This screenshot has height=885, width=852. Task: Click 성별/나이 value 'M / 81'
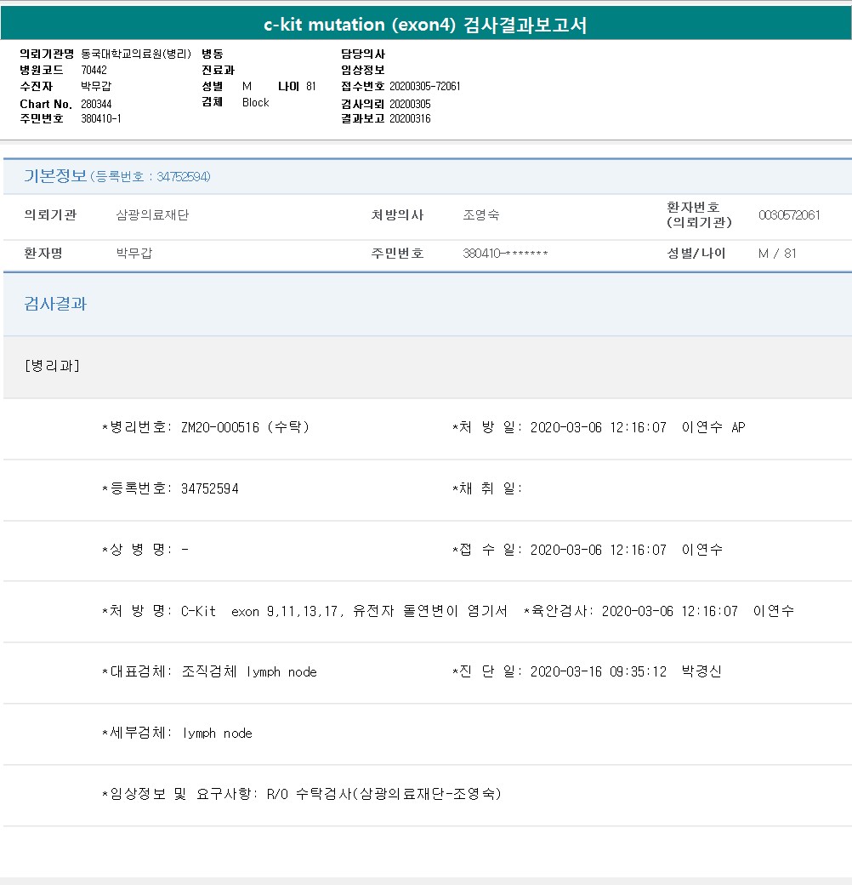(x=777, y=254)
